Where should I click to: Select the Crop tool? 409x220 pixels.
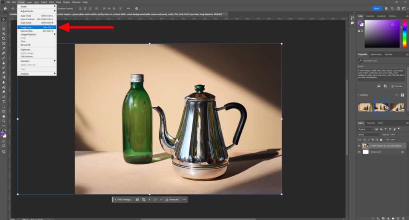pyautogui.click(x=4, y=39)
